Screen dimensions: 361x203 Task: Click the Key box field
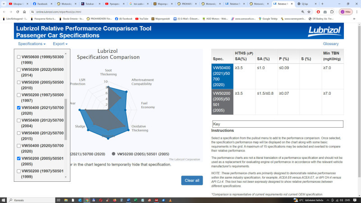coord(278,124)
